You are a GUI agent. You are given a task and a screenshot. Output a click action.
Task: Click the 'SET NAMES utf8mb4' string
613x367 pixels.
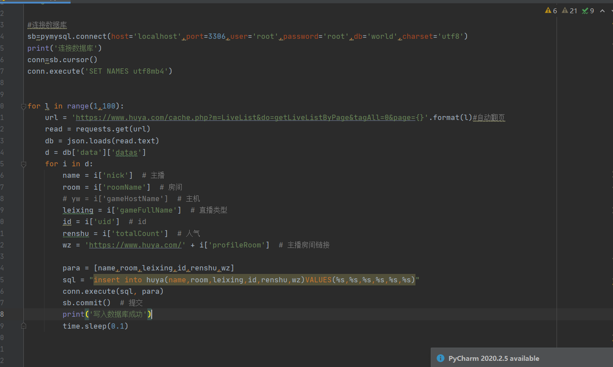point(126,71)
